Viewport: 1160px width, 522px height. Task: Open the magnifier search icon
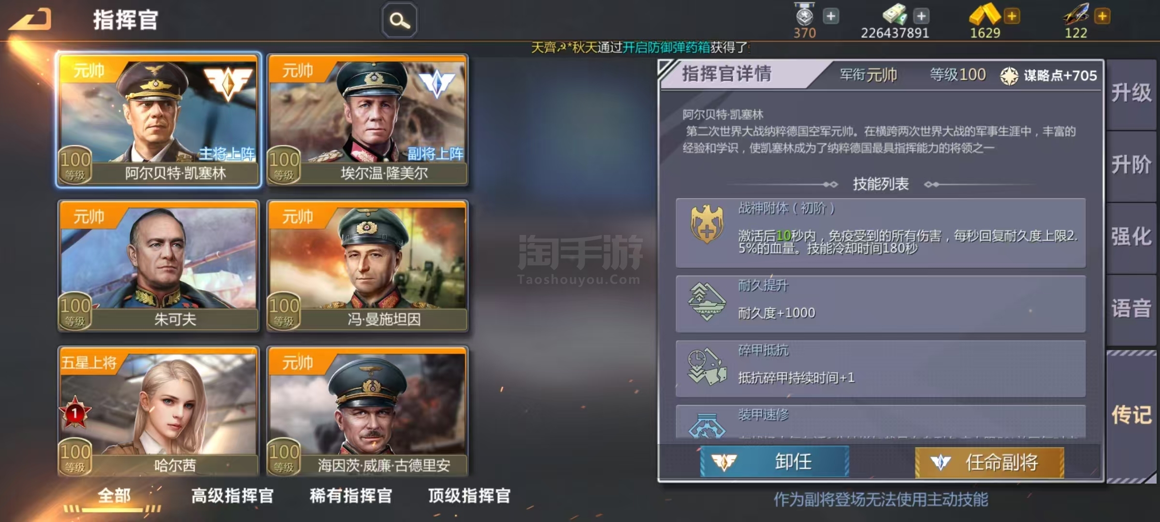click(x=399, y=20)
